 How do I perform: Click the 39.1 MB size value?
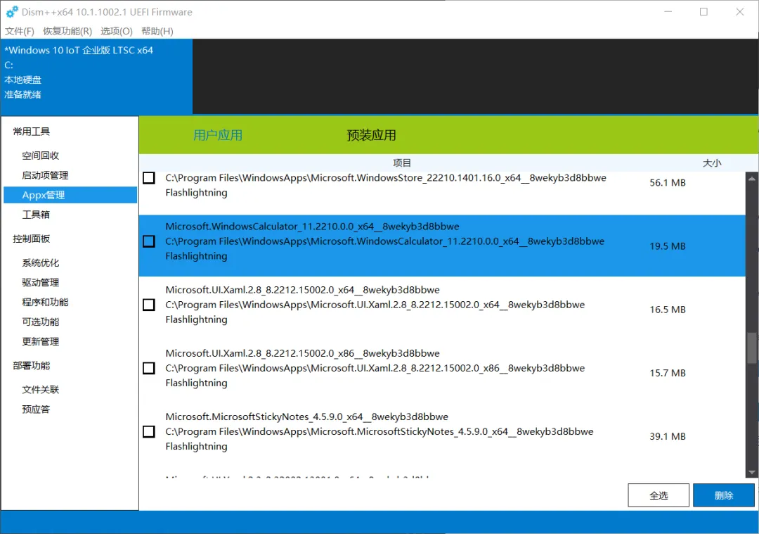click(x=668, y=437)
